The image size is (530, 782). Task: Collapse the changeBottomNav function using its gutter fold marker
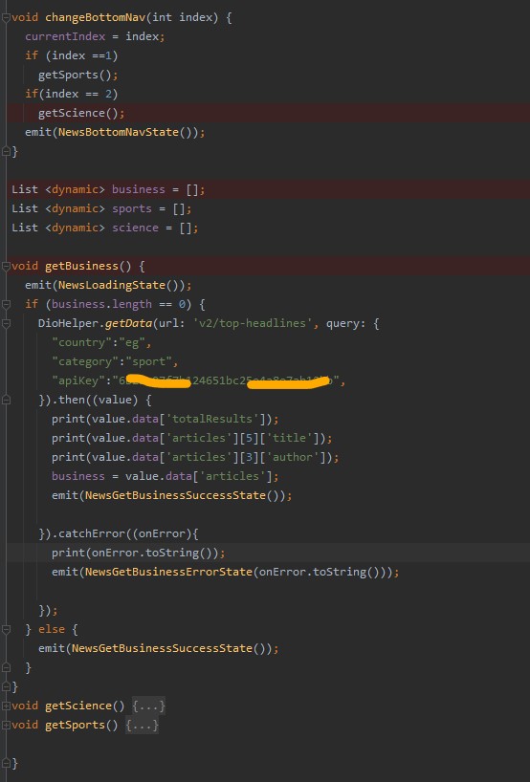(x=6, y=17)
